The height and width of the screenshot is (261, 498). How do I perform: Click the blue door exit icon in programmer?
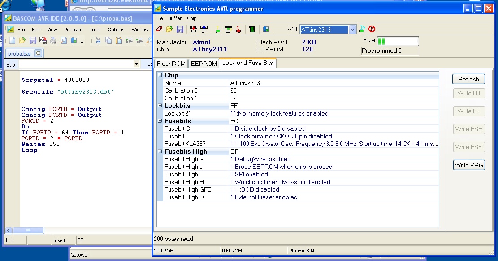click(x=266, y=30)
